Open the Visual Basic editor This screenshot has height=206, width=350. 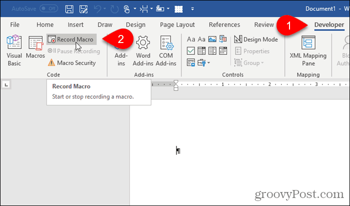(x=14, y=50)
